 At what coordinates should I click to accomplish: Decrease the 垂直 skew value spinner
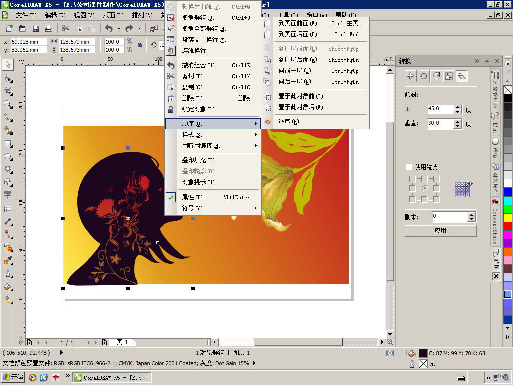[458, 126]
